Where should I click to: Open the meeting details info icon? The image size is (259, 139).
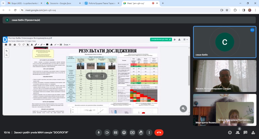[230, 133]
